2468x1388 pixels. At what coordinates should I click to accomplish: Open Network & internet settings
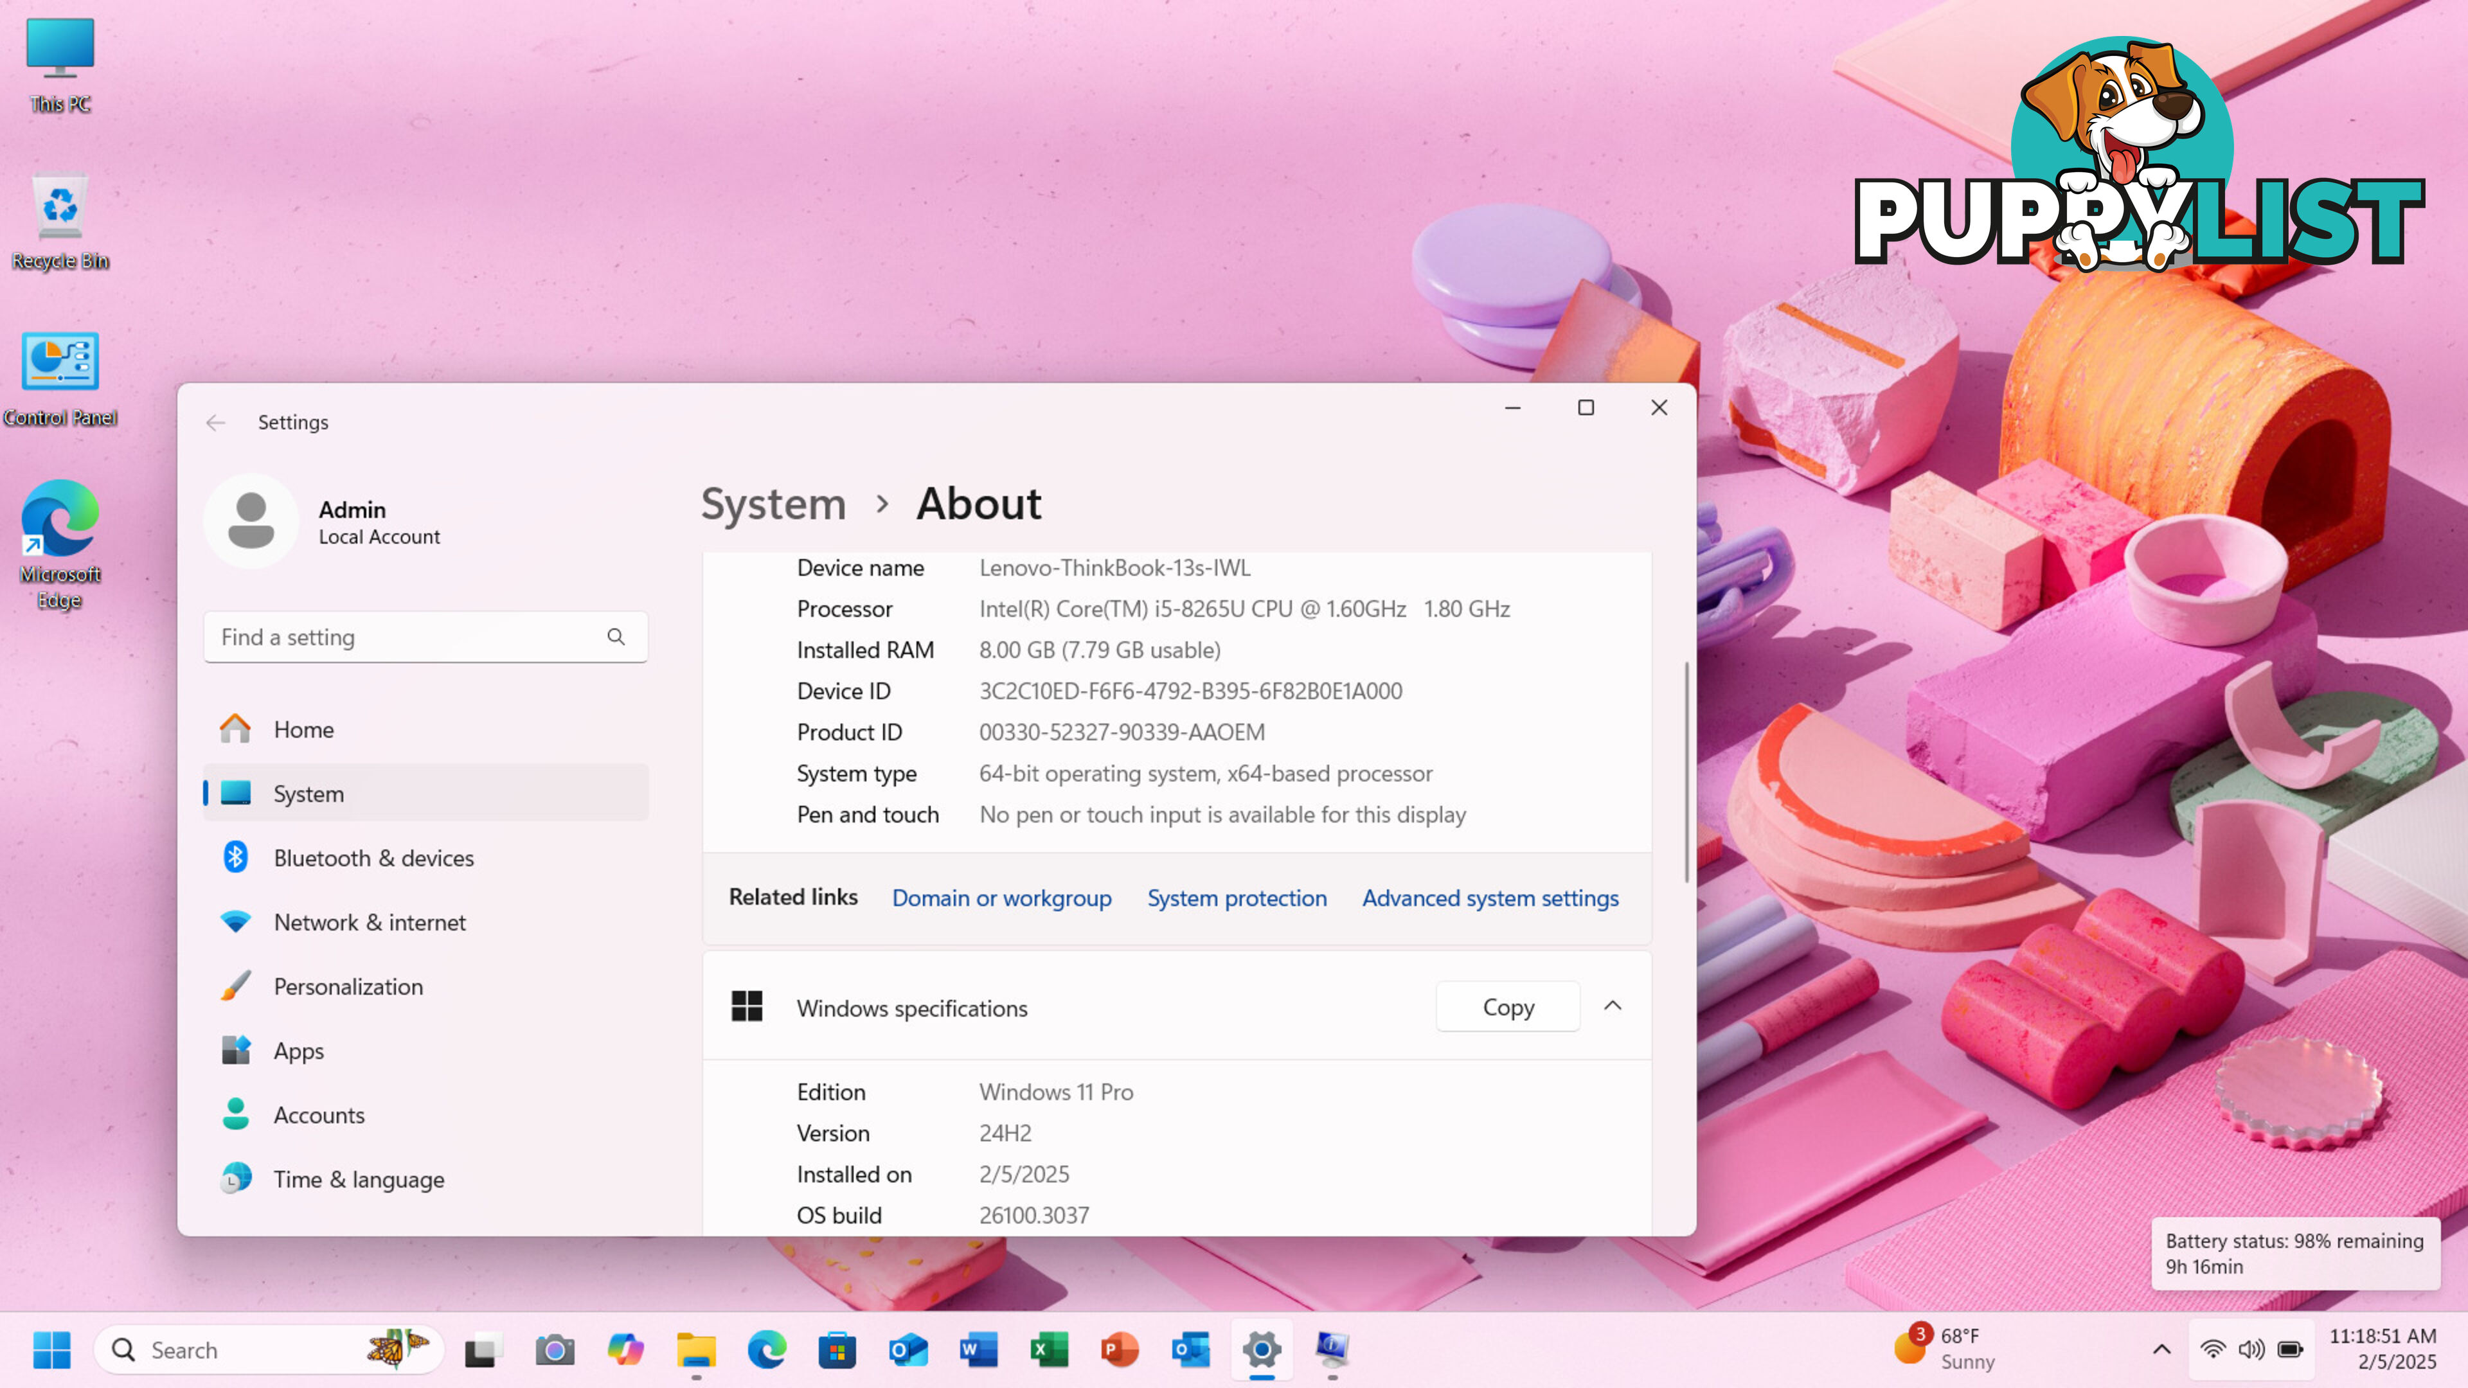pos(425,923)
